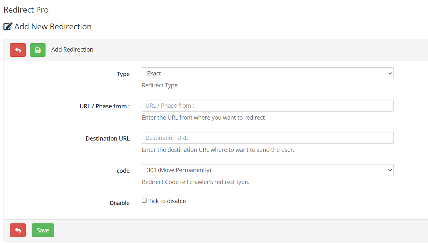Screen dimensions: 428x245
Task: Open the Type dropdown showing Exact
Action: [268, 73]
